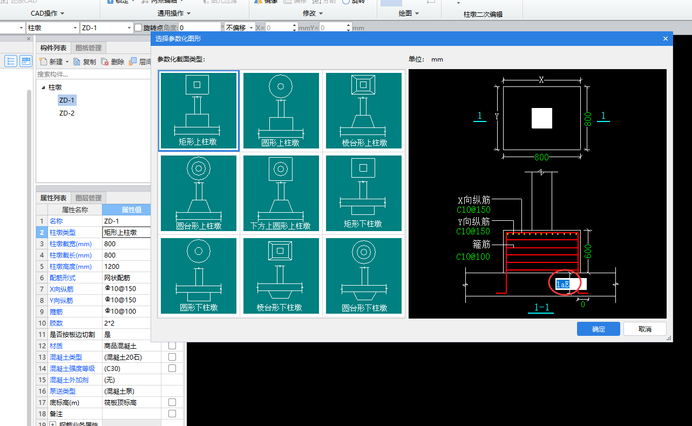Collapse the 柱墩 tree node

[x=43, y=87]
